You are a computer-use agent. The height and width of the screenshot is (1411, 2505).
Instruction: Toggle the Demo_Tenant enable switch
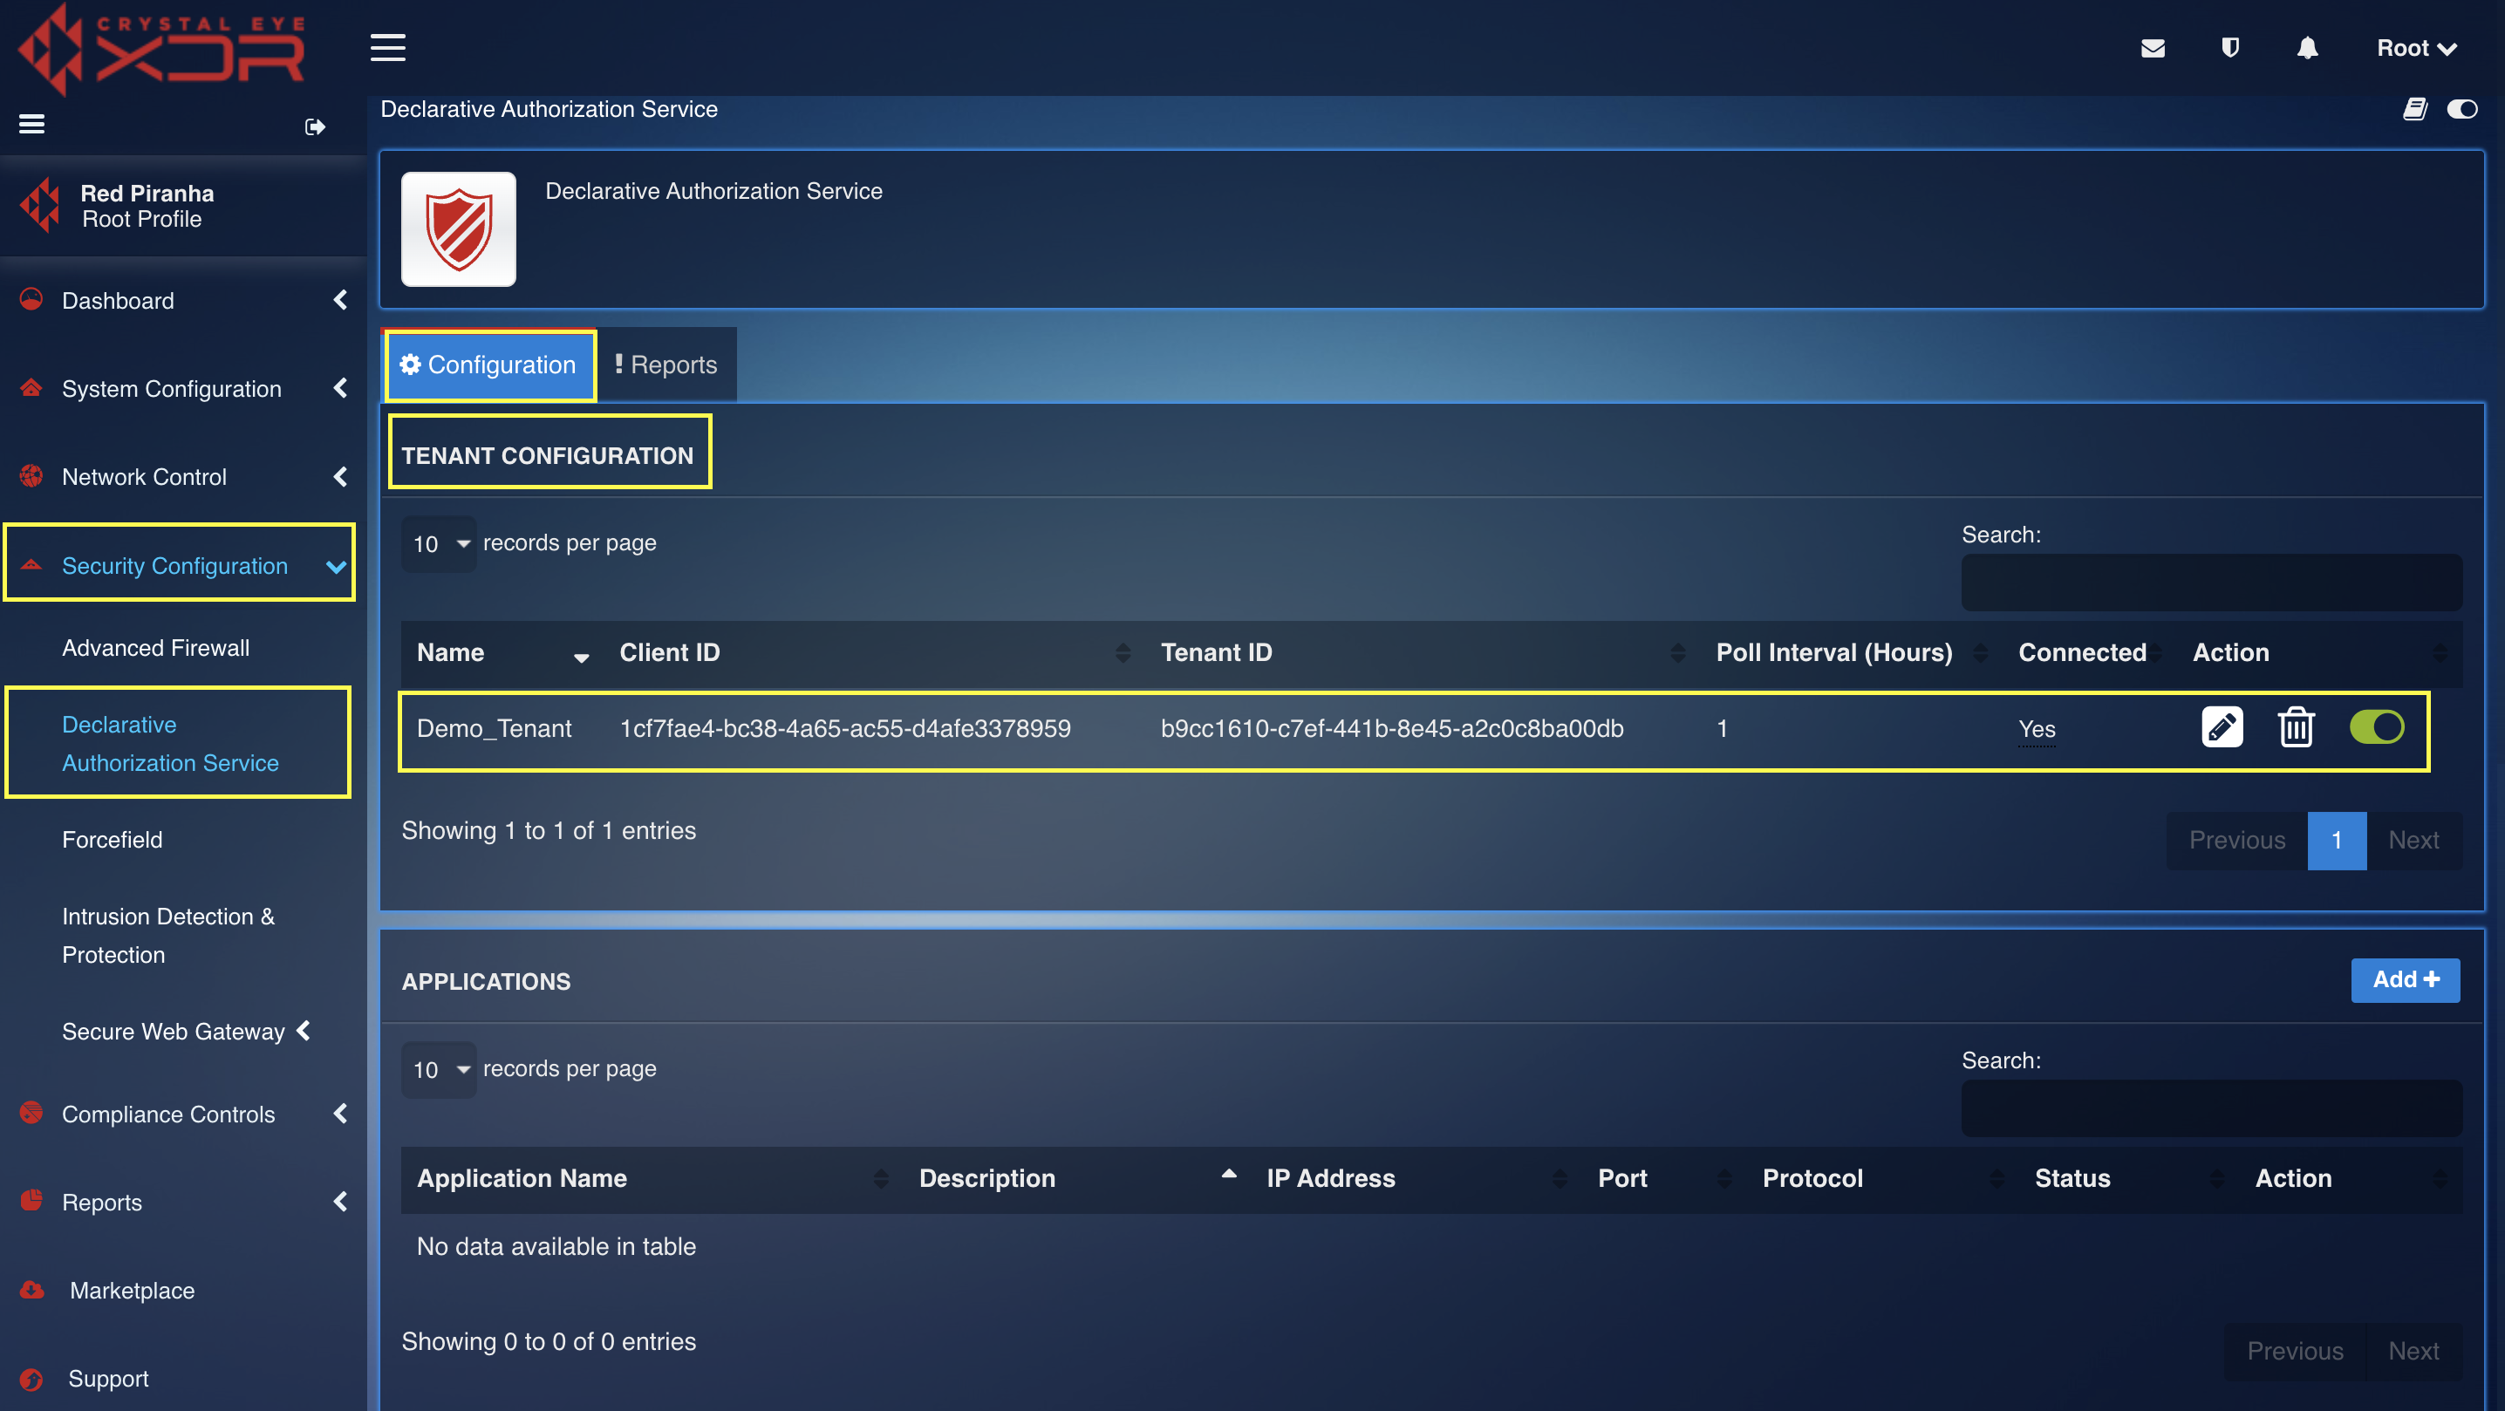[2377, 726]
